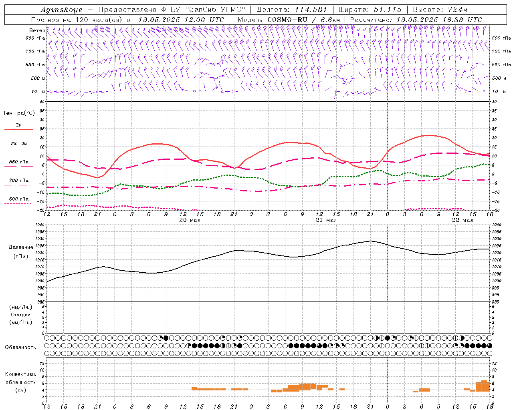Click the 22 мая date label
This screenshot has width=513, height=410.
coord(462,220)
